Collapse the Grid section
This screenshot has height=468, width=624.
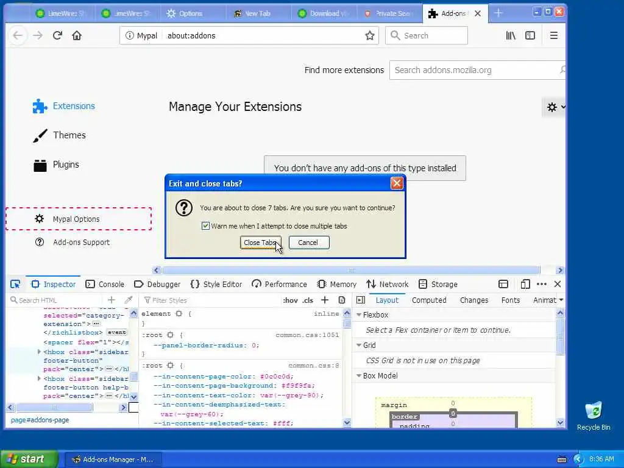pyautogui.click(x=359, y=346)
